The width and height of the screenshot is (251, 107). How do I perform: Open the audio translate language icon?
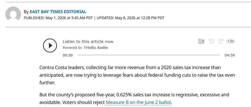201,42
